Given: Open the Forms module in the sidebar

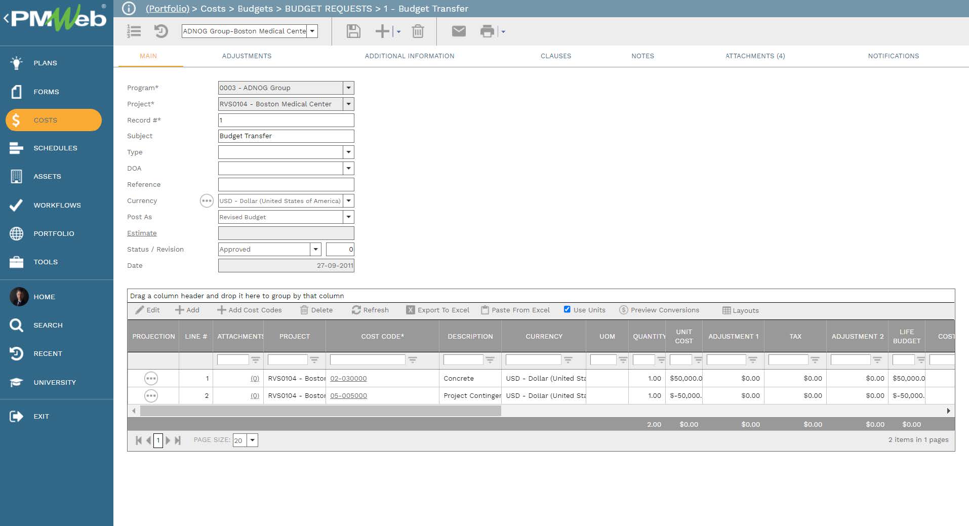Looking at the screenshot, I should (46, 92).
